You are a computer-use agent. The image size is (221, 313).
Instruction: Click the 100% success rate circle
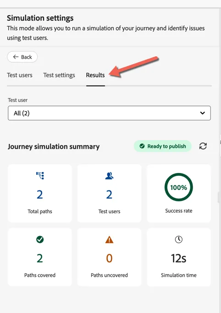point(179,187)
